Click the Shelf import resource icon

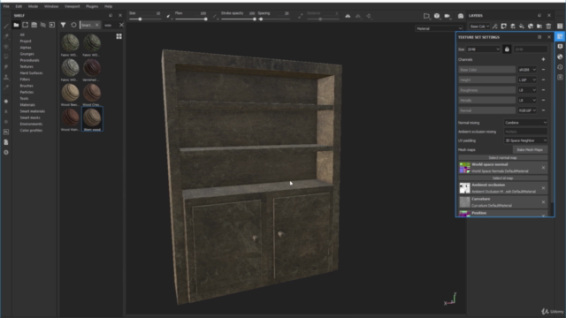coord(52,25)
